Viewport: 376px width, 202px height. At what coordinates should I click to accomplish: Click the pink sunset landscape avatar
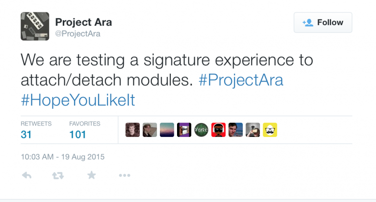(x=167, y=130)
